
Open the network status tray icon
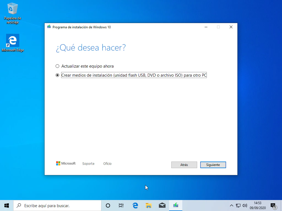tap(238, 205)
